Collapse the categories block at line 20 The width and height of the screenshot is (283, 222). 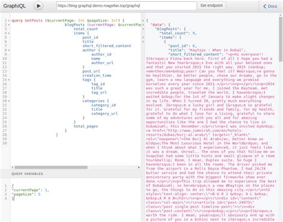[x=9, y=101]
